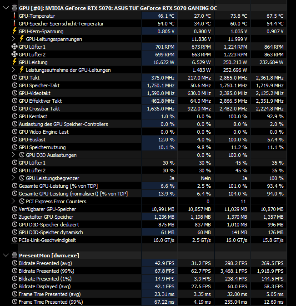Click gauge icon of GPU Speichernutzung

(15, 147)
